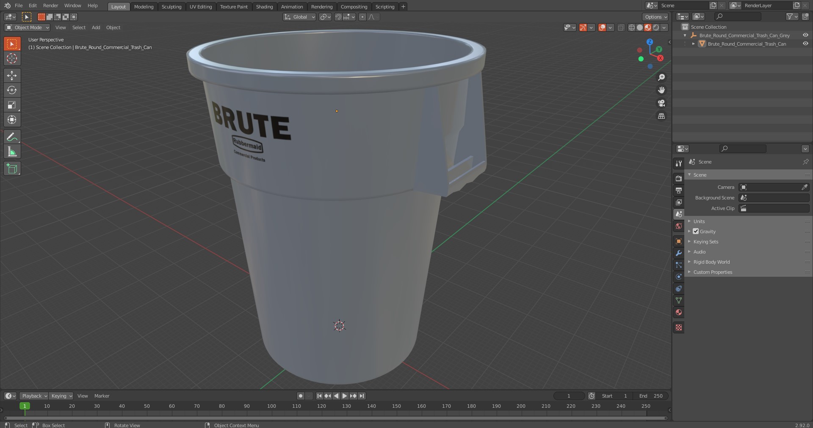Switch to wireframe shading

[632, 27]
